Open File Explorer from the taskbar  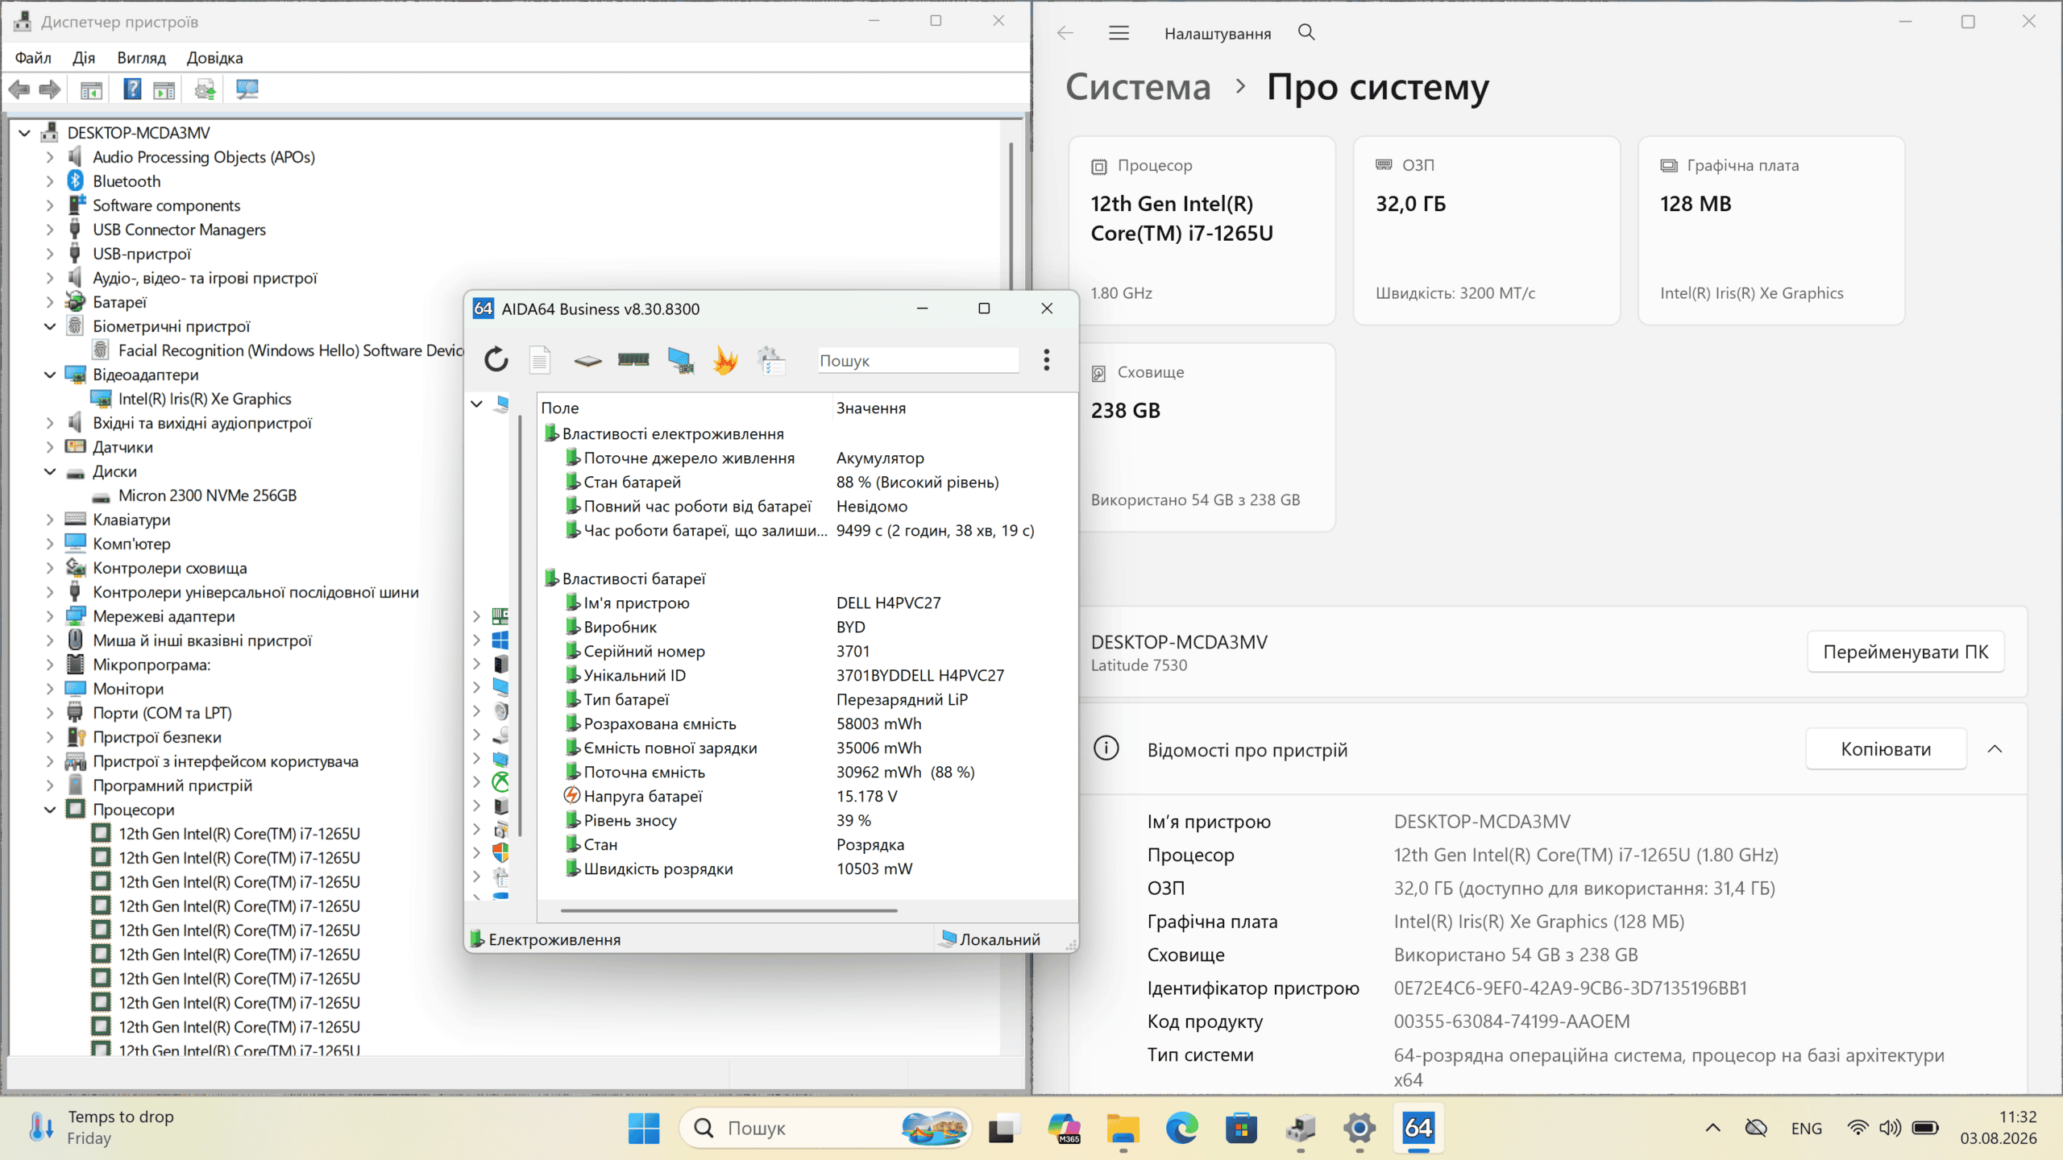coord(1123,1128)
